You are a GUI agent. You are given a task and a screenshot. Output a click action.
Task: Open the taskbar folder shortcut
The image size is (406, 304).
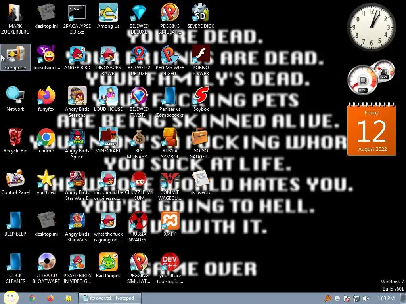click(x=68, y=298)
